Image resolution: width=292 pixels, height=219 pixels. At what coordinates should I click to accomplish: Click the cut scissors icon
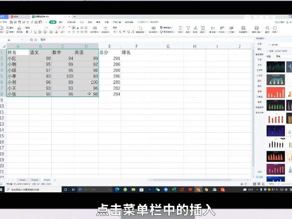(8, 28)
